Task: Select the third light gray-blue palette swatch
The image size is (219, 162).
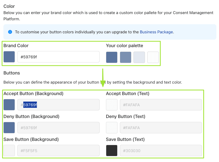Action: pyautogui.click(x=139, y=57)
